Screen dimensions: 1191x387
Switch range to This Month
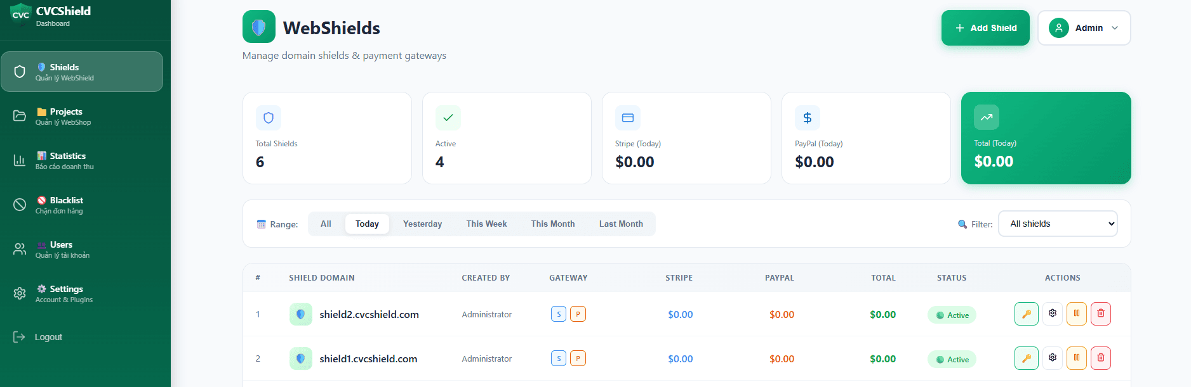[x=552, y=224]
